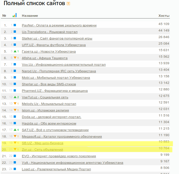Click host count 44 149
Image resolution: width=179 pixels, height=174 pixels.
pyautogui.click(x=164, y=30)
